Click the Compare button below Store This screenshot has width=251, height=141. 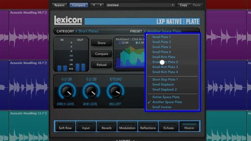(102, 54)
